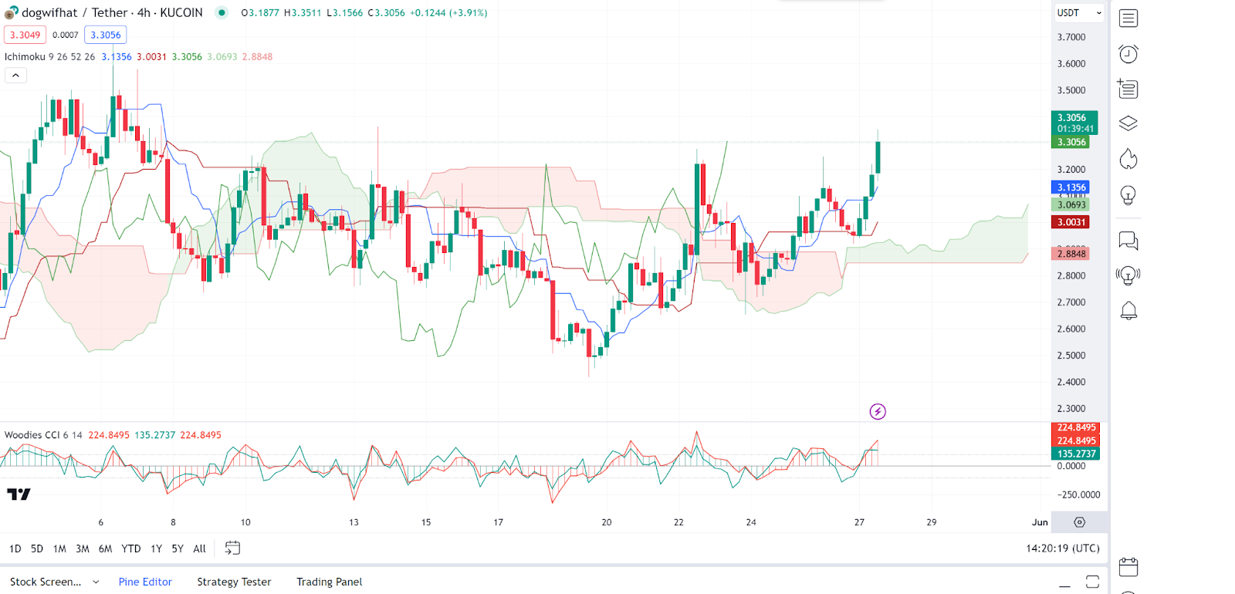The height and width of the screenshot is (594, 1235).
Task: Open the Chats speech bubble icon
Action: click(1128, 241)
